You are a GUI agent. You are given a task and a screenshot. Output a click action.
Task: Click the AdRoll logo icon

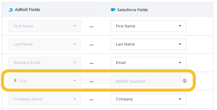tap(11, 10)
